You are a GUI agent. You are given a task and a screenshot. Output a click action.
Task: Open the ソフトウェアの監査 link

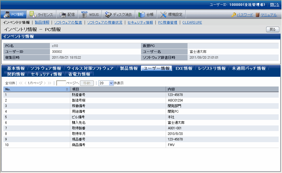(68, 23)
